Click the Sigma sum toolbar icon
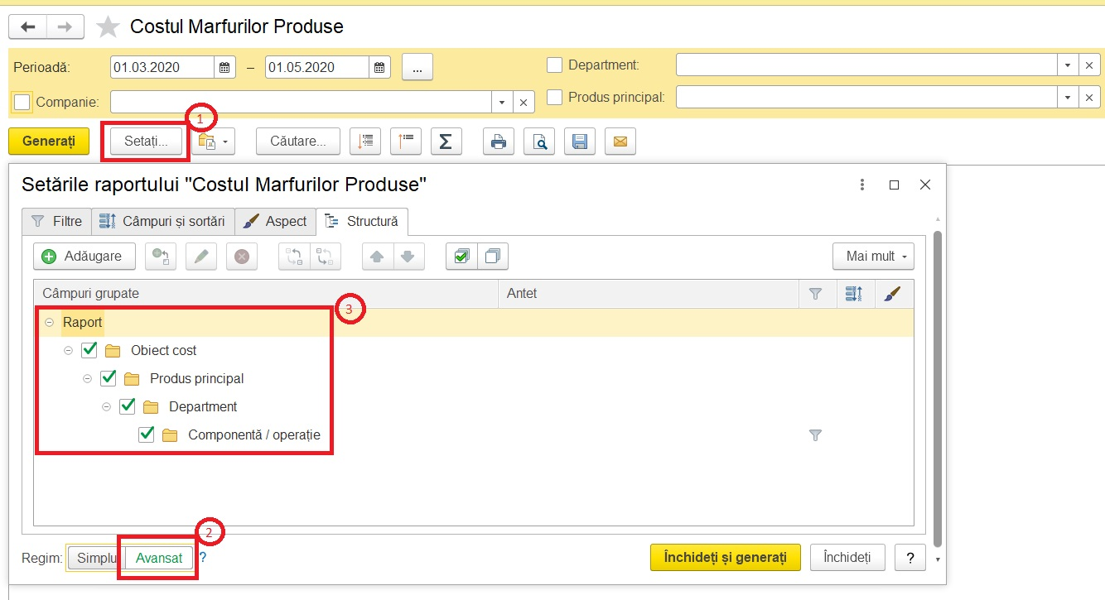1105x600 pixels. point(446,141)
